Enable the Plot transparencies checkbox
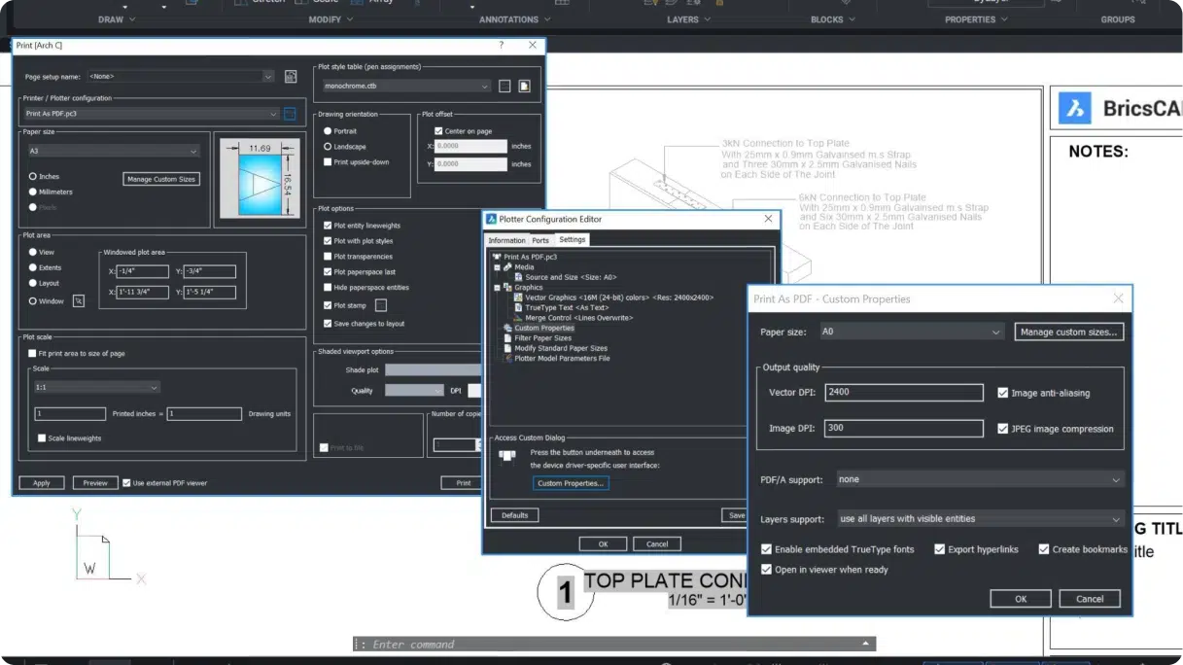The height and width of the screenshot is (665, 1183). pos(329,257)
